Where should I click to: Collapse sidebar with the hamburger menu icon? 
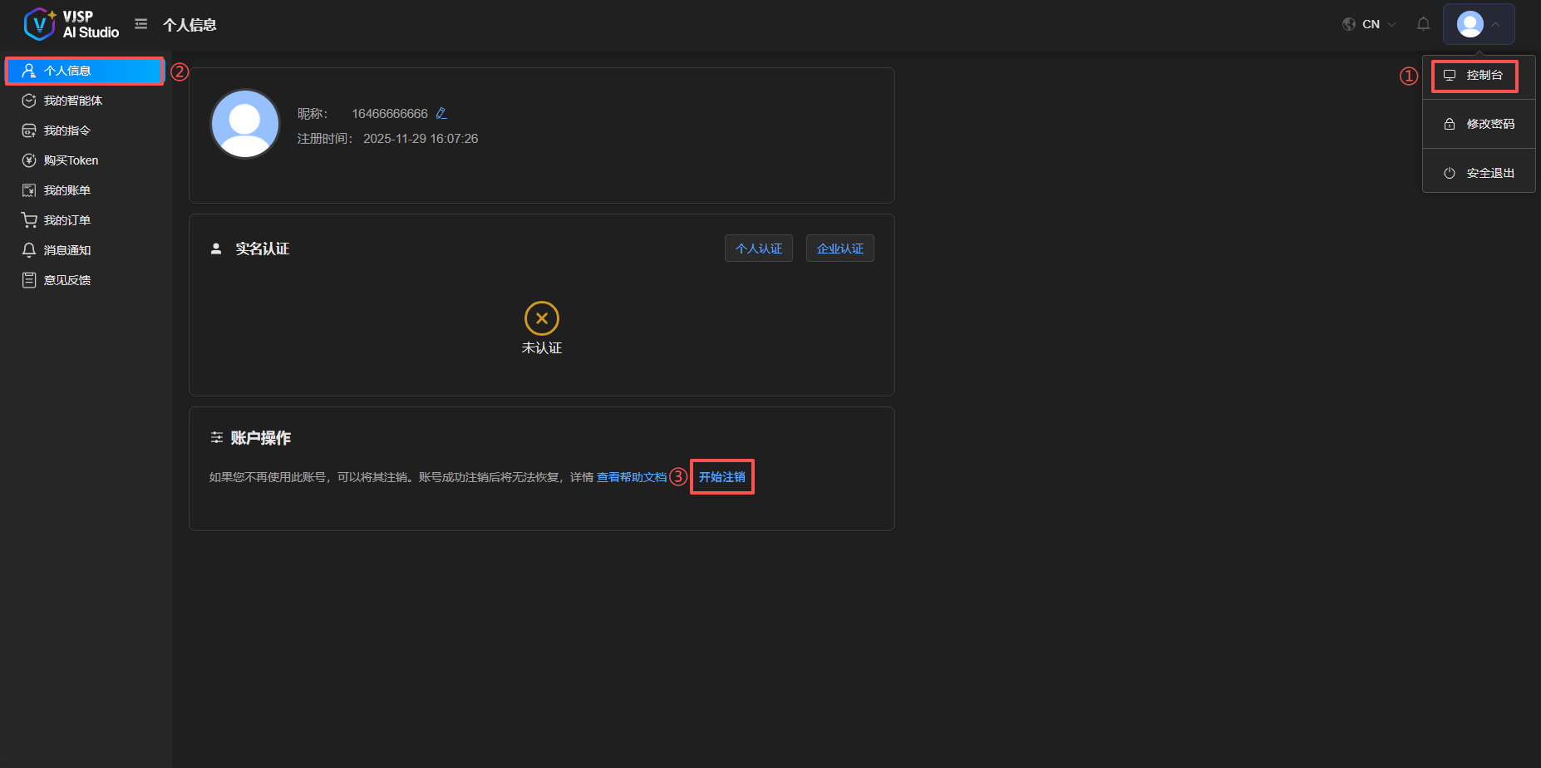click(141, 24)
